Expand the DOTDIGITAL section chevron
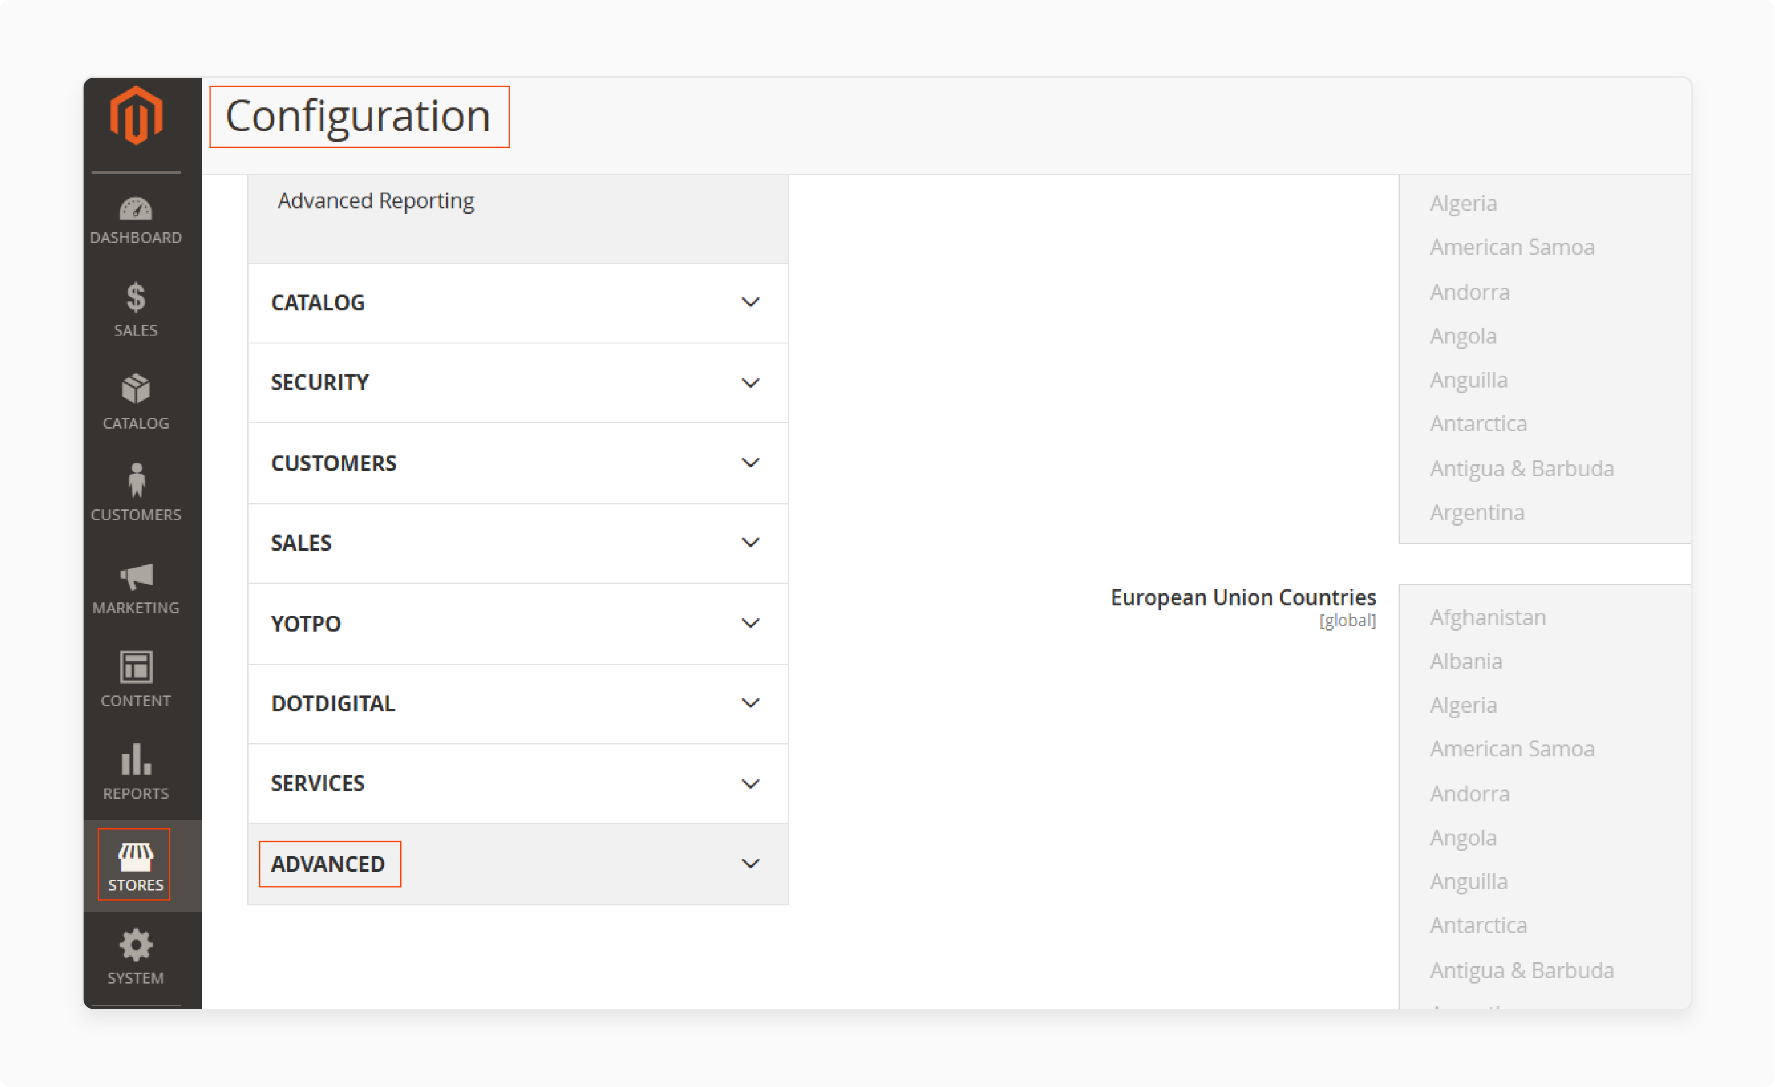The image size is (1775, 1087). (x=751, y=703)
